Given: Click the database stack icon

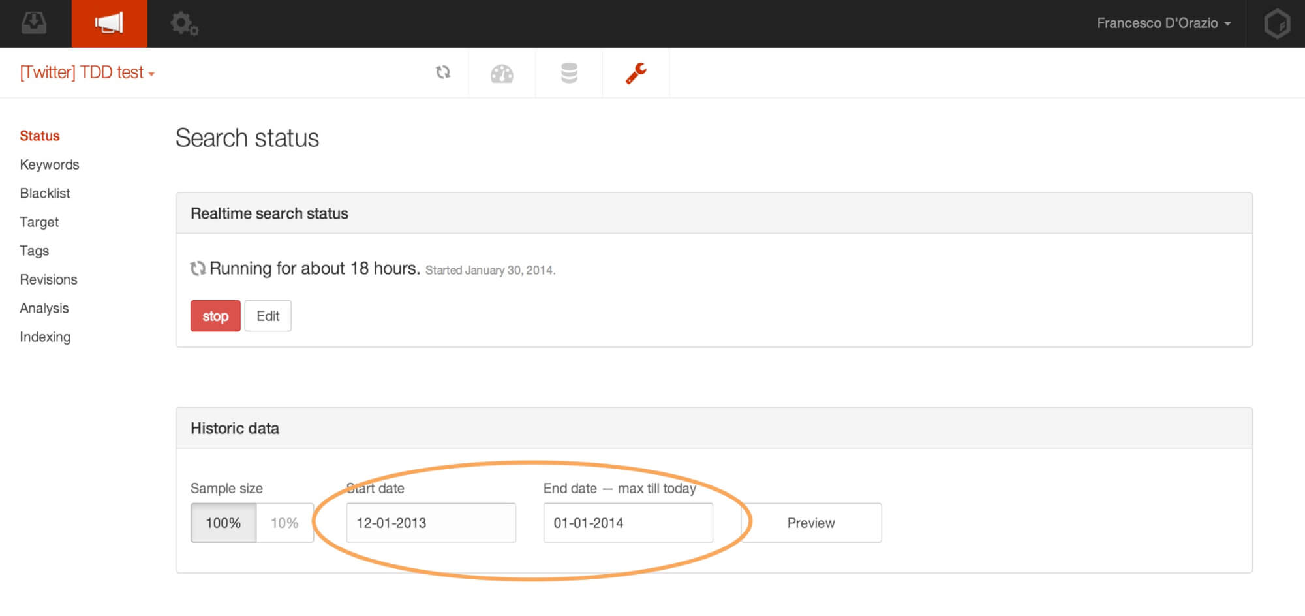Looking at the screenshot, I should (x=569, y=73).
